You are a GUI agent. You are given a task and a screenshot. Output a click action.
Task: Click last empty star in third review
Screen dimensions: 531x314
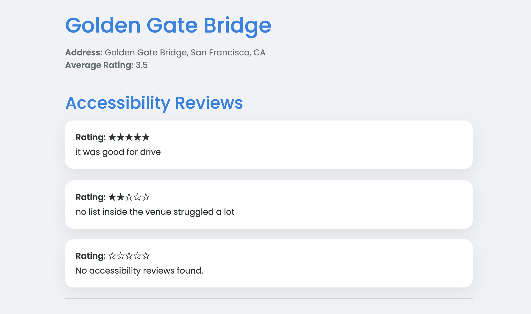[146, 256]
